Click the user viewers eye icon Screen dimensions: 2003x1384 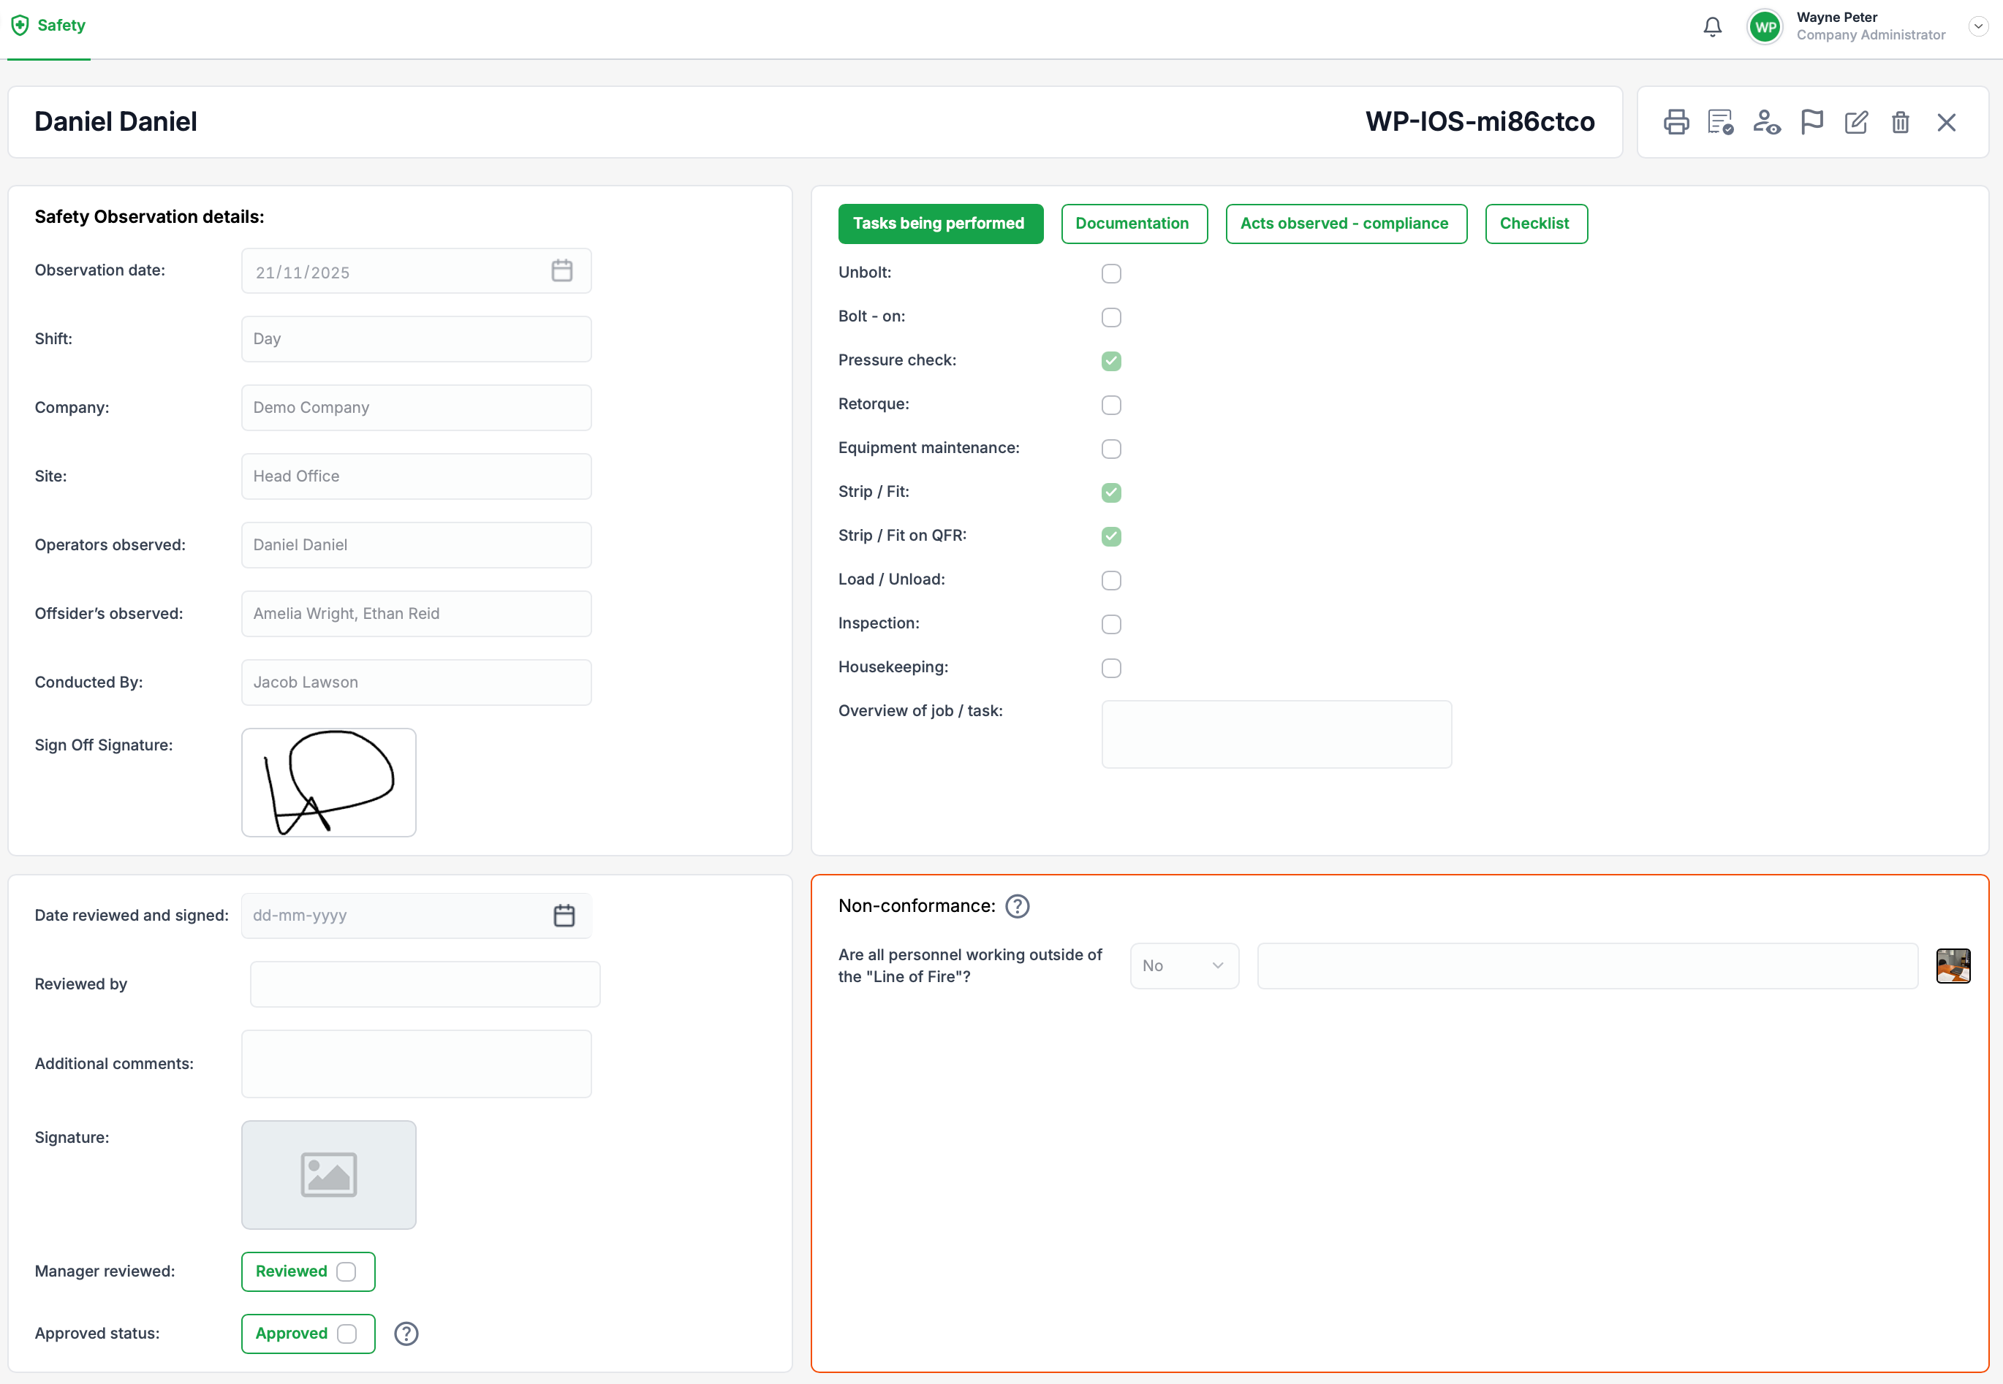point(1766,122)
